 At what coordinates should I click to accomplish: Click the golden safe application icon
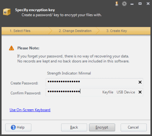pyautogui.click(x=7, y=12)
